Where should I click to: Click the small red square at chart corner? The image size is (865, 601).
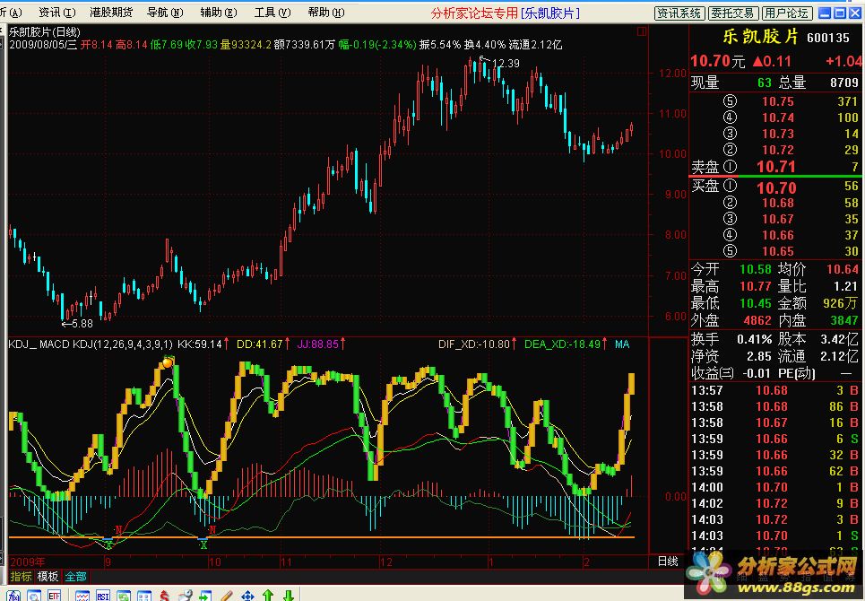(x=641, y=32)
